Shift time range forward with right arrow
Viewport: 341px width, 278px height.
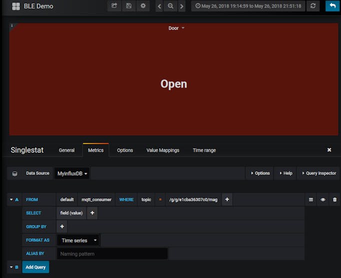(181, 7)
